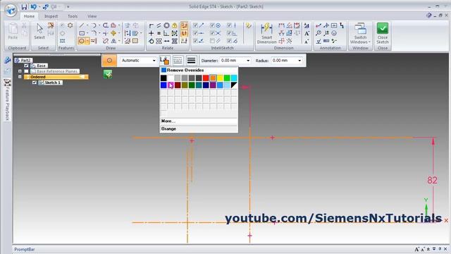Toggle IntelliSketch perpendicular checkbox
The height and width of the screenshot is (254, 451).
(x=229, y=33)
